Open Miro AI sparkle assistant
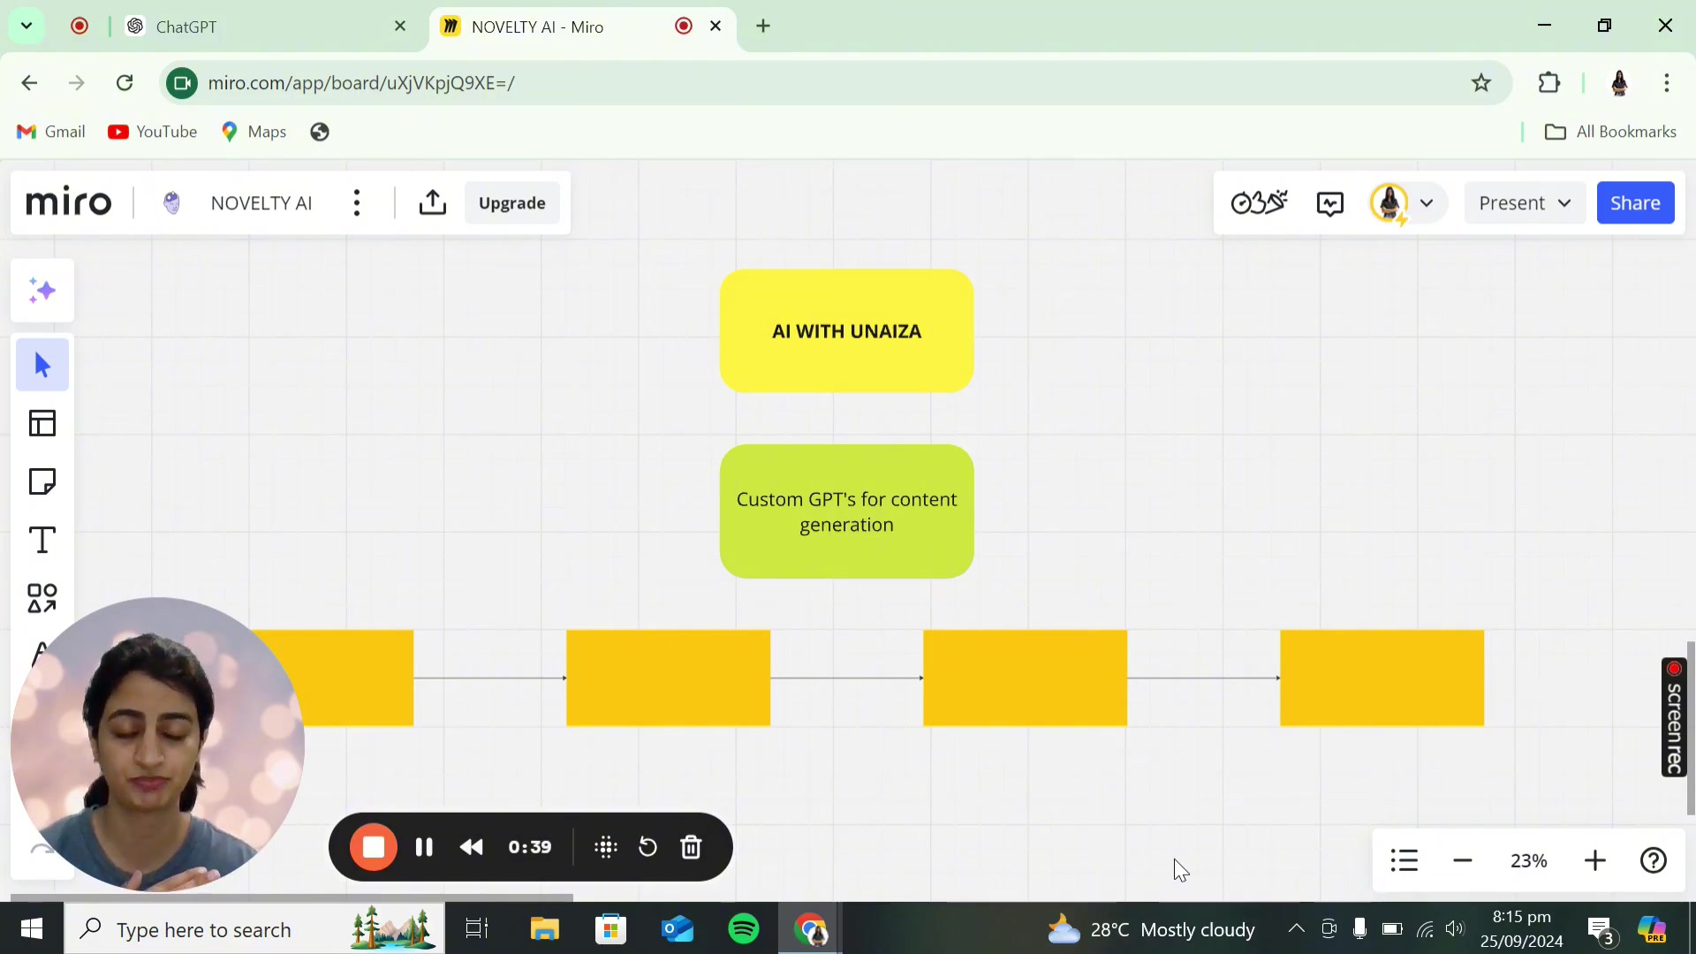The image size is (1696, 954). click(x=42, y=291)
